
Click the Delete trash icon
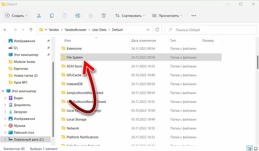104,16
